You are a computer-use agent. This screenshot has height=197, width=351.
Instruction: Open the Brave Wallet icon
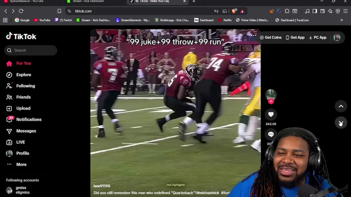point(322,11)
